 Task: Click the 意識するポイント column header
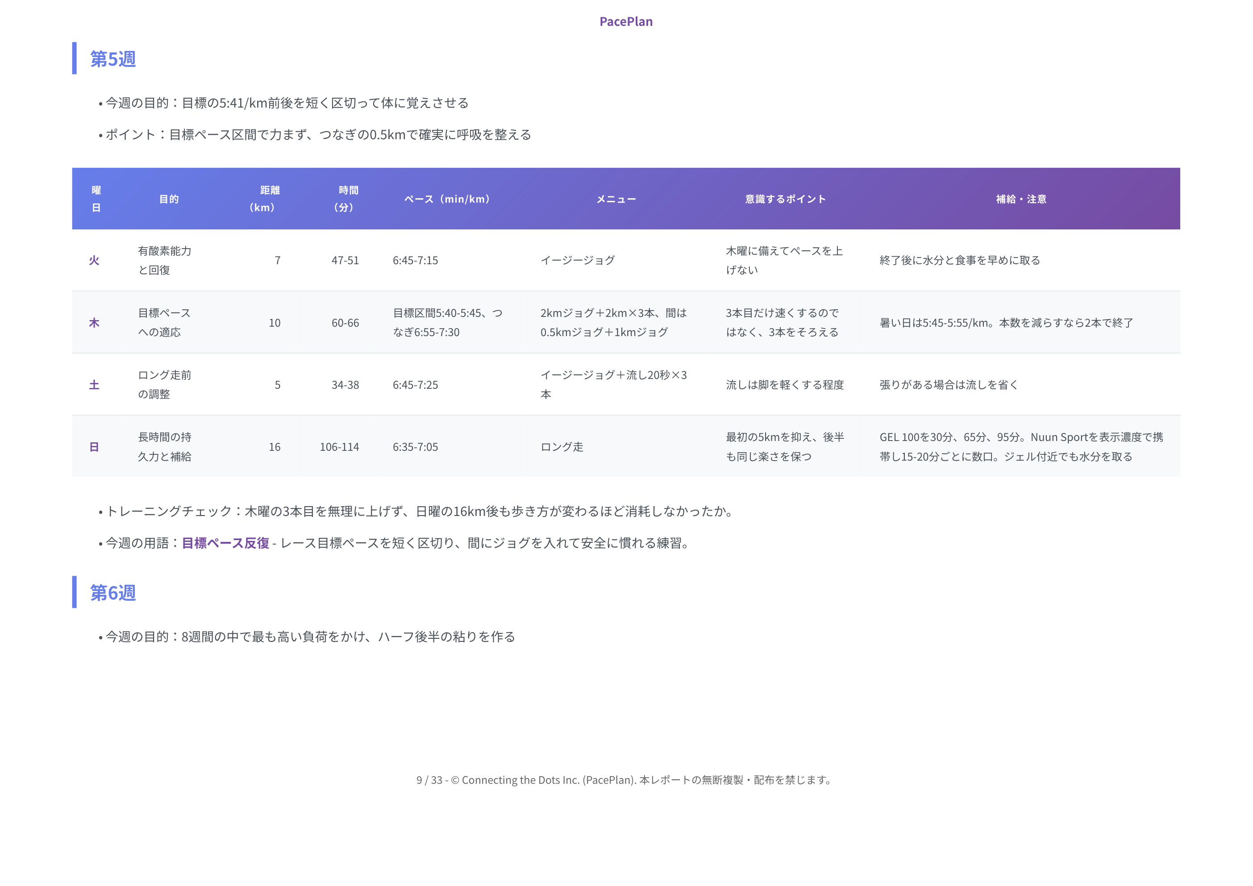click(786, 199)
